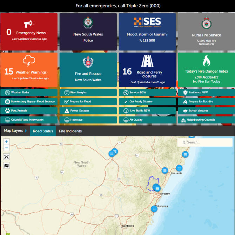Image resolution: width=235 pixels, height=235 pixels.
Task: Open Fire and Rescue New South Wales
Action: pyautogui.click(x=88, y=70)
